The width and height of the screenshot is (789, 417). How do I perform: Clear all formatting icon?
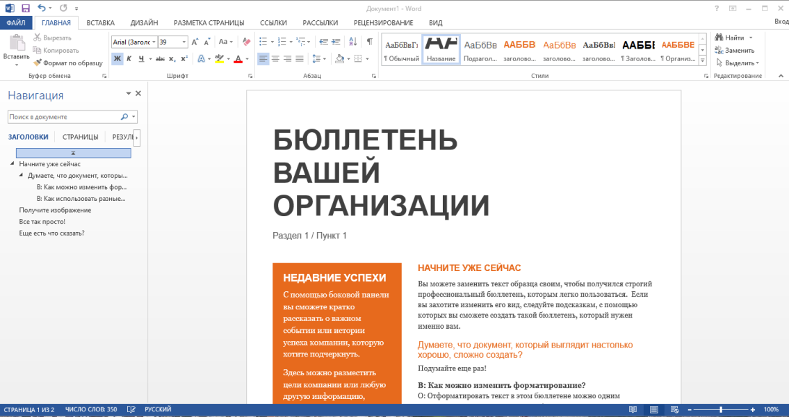pos(246,42)
